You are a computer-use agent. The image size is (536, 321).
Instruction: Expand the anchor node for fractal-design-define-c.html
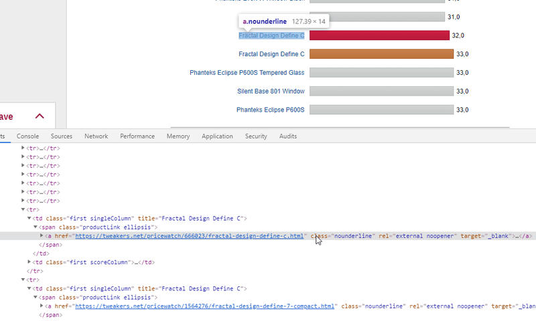[42, 236]
